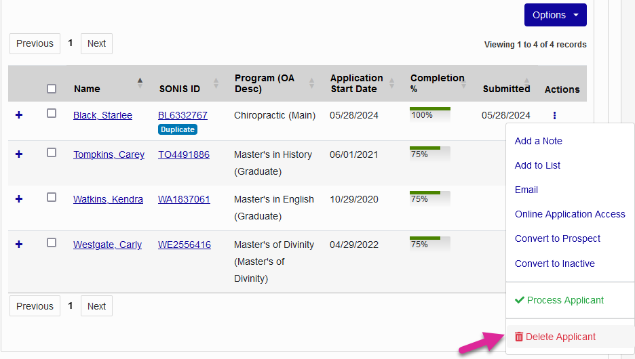Expand row details for Tompkins, Carey
Viewport: 635px width, 359px height.
point(18,154)
